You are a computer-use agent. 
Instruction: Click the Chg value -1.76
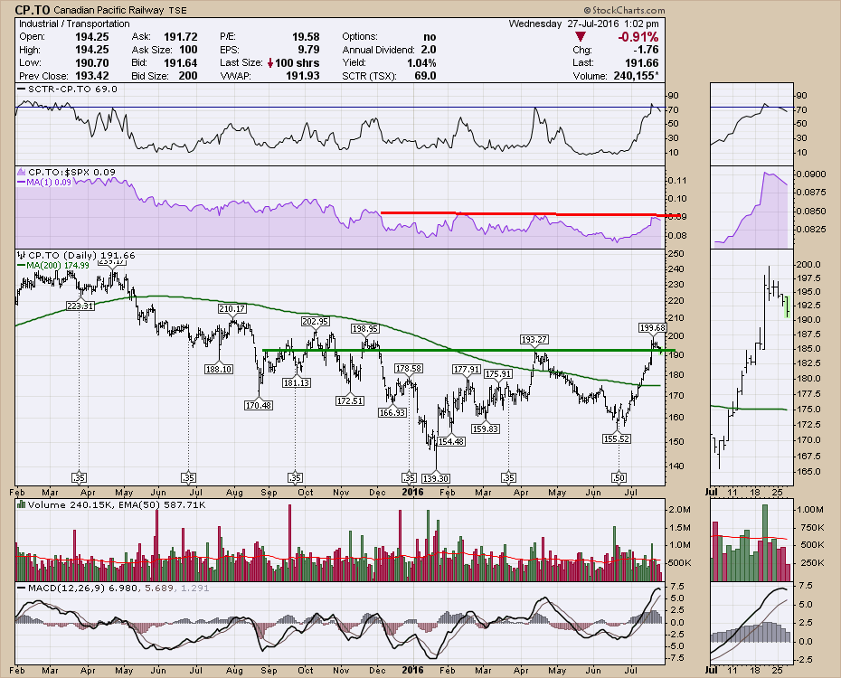(x=646, y=50)
